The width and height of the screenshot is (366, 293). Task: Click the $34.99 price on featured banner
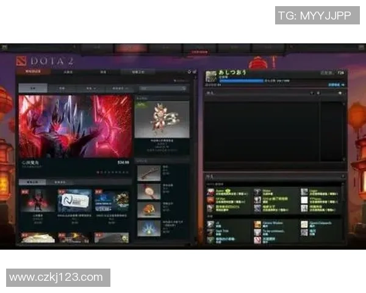click(x=123, y=162)
